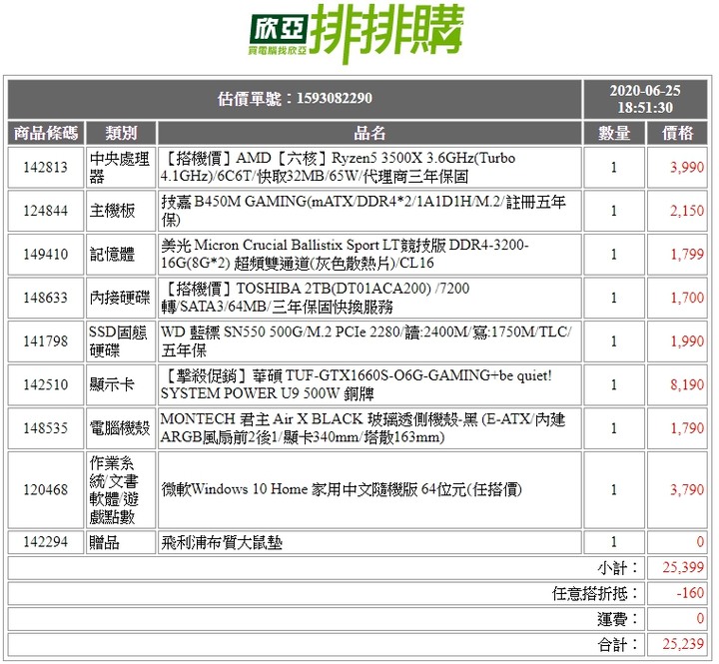Click the 數量 column header
This screenshot has width=719, height=664.
tap(614, 134)
